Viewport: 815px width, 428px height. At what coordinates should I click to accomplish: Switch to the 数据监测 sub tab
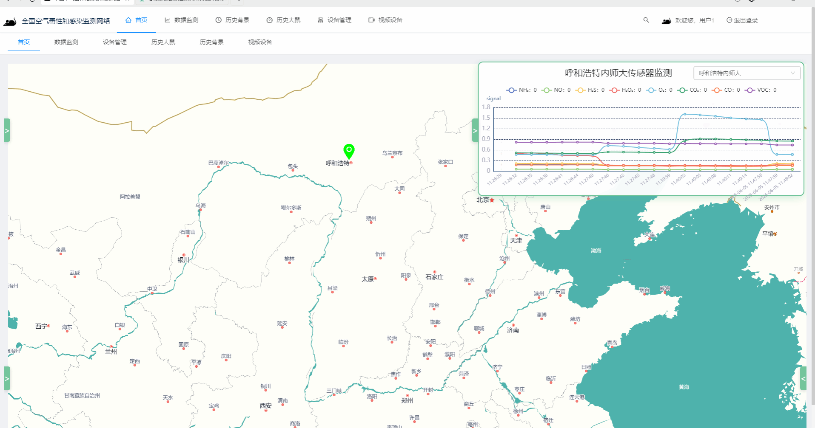66,42
